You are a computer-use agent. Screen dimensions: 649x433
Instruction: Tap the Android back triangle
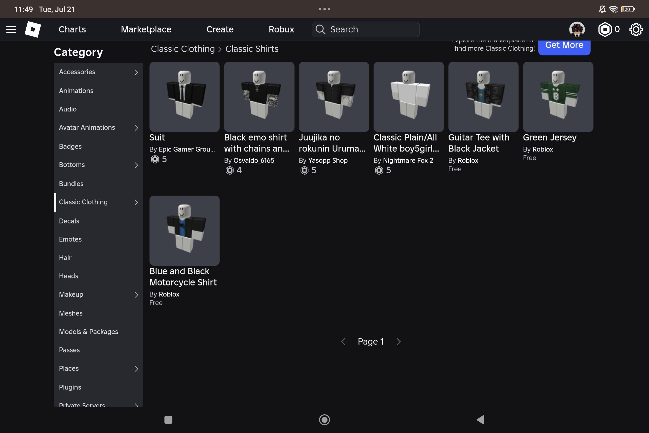point(480,420)
